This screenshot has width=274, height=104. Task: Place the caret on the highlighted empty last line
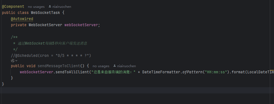[137, 90]
